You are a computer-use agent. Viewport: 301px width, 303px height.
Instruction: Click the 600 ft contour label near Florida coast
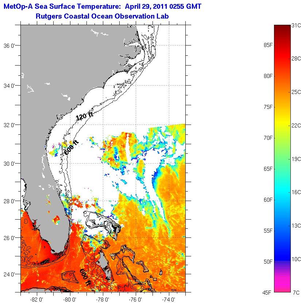71,147
